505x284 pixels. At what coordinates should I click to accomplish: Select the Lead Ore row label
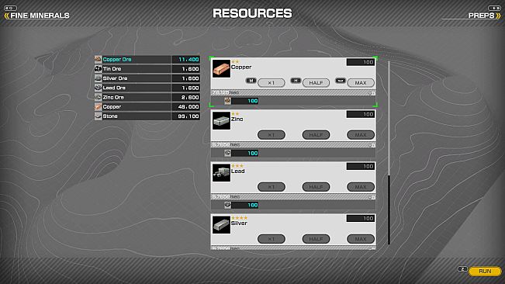tap(114, 88)
